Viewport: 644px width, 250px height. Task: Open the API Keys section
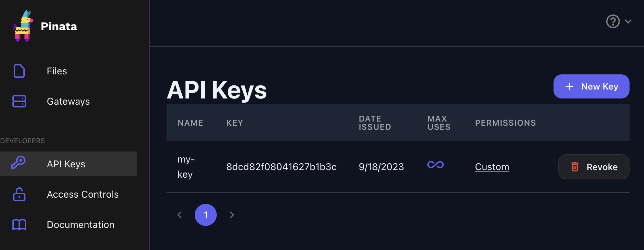click(66, 164)
